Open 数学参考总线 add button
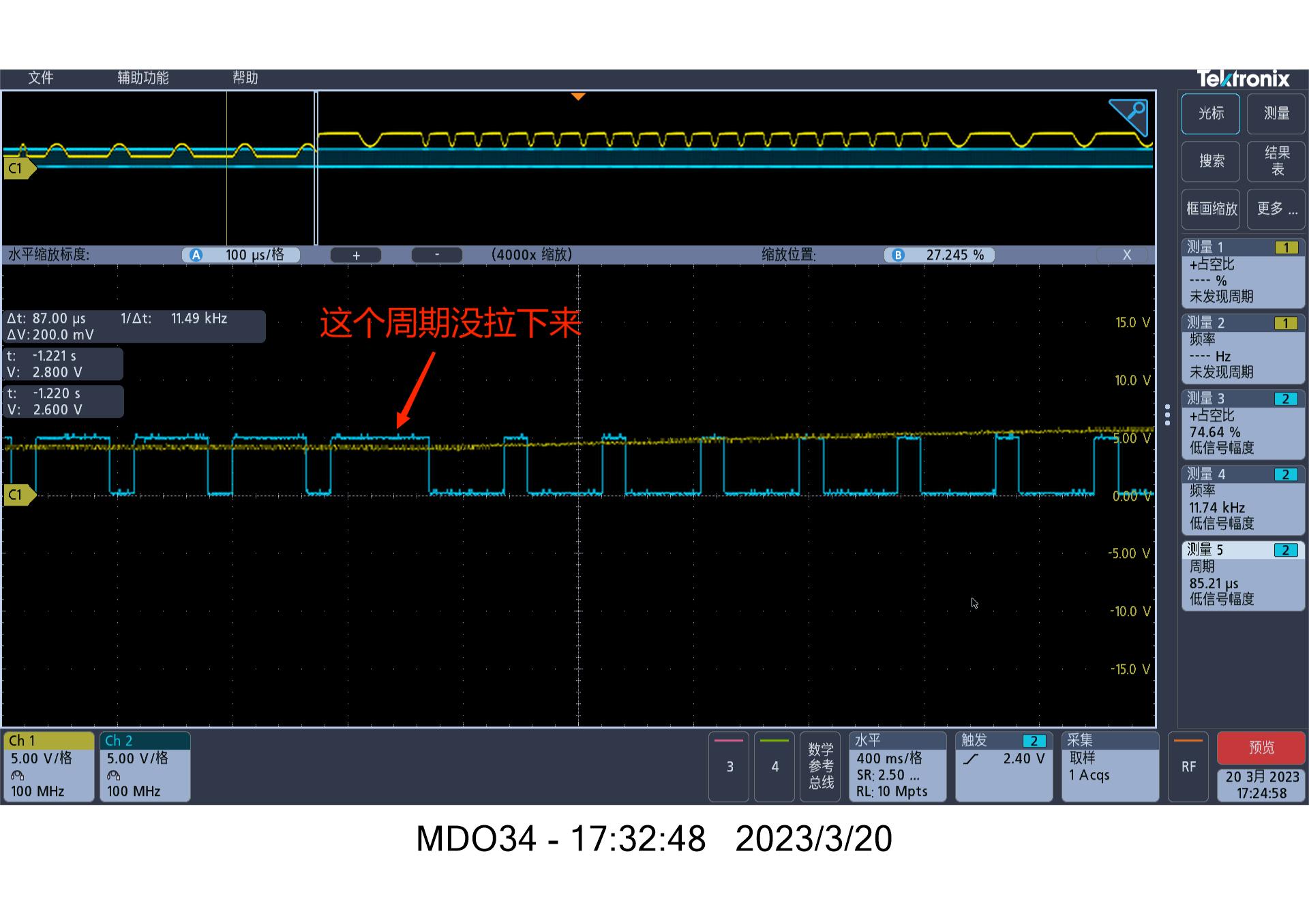 820,767
